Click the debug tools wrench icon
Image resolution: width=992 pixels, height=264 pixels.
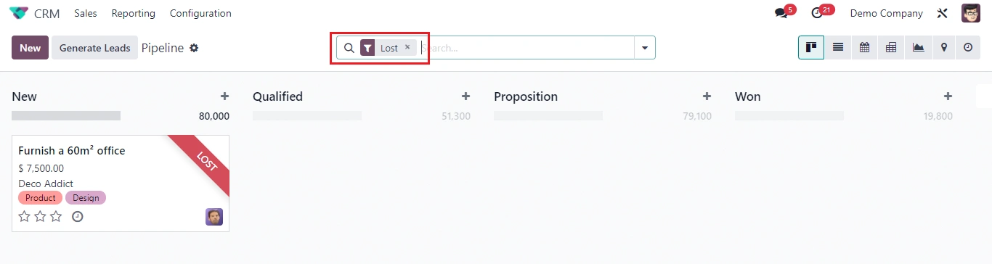click(x=943, y=13)
